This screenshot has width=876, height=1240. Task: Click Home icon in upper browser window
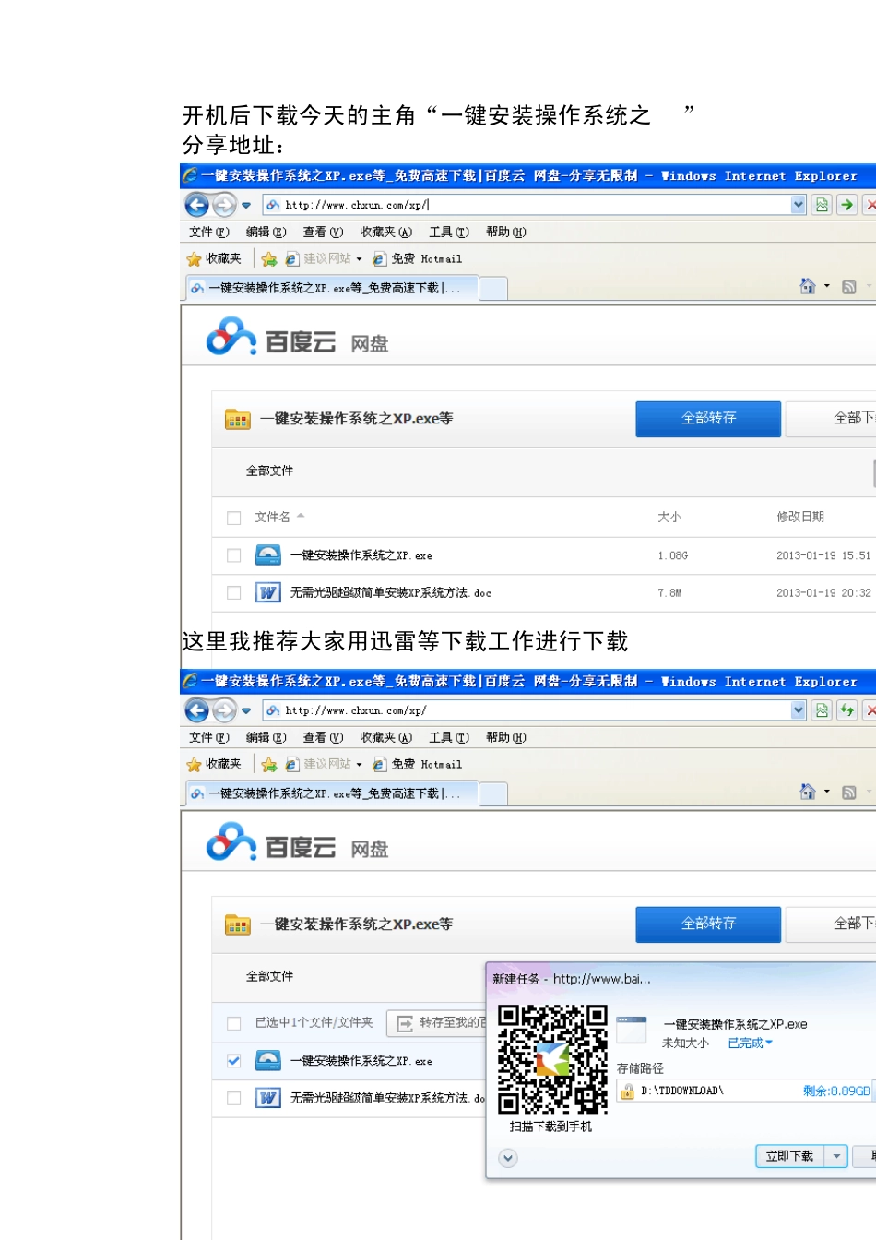click(x=808, y=286)
